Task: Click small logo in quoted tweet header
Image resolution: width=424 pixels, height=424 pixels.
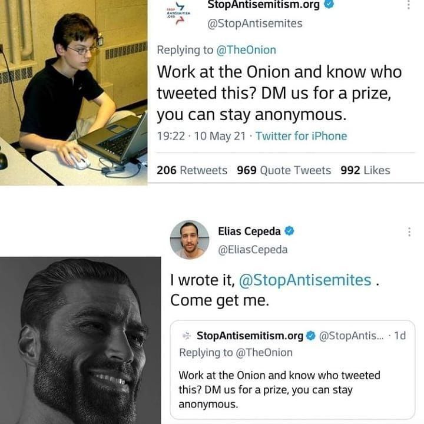Action: click(187, 336)
